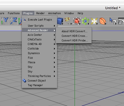Image resolution: width=124 pixels, height=106 pixels.
Task: Click Execute Last Plugin
Action: (x=40, y=20)
